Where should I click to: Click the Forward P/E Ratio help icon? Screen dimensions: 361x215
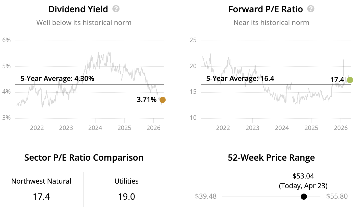pos(311,9)
